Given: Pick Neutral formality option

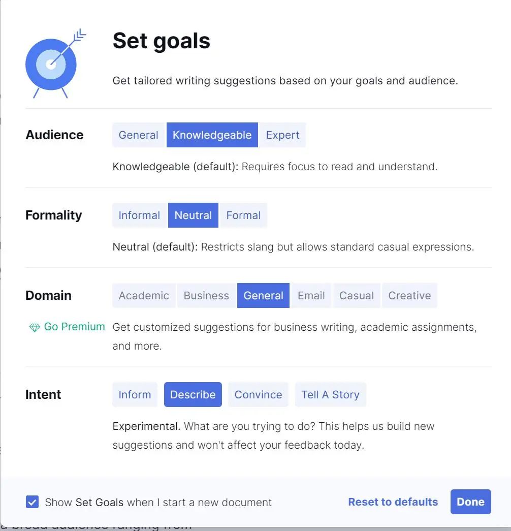Looking at the screenshot, I should pos(193,215).
